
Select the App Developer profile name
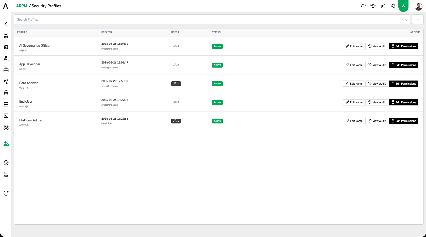(x=30, y=64)
